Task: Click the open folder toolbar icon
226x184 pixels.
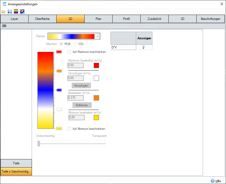Action: (x=3, y=12)
